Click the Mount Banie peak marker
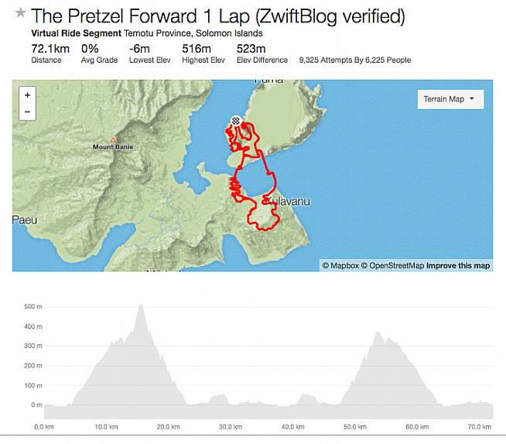The height and width of the screenshot is (444, 506). (x=113, y=140)
